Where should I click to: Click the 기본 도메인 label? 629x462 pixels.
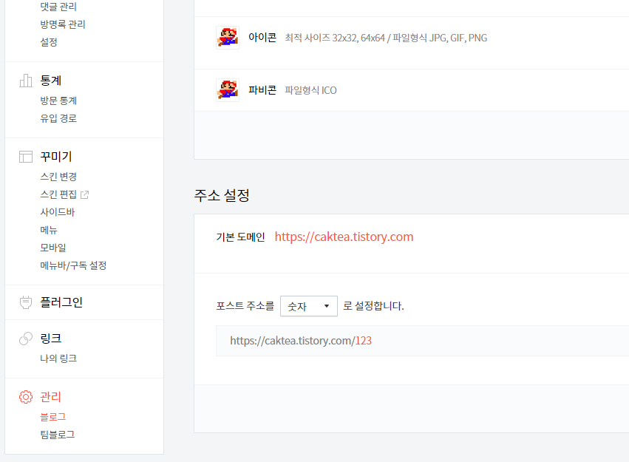(x=240, y=237)
